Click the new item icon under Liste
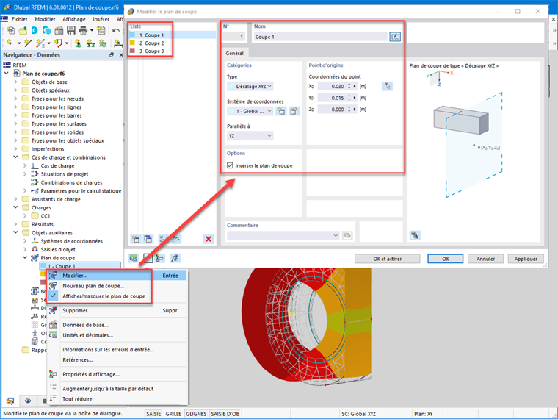Screen dimensions: 558x419 coord(136,239)
